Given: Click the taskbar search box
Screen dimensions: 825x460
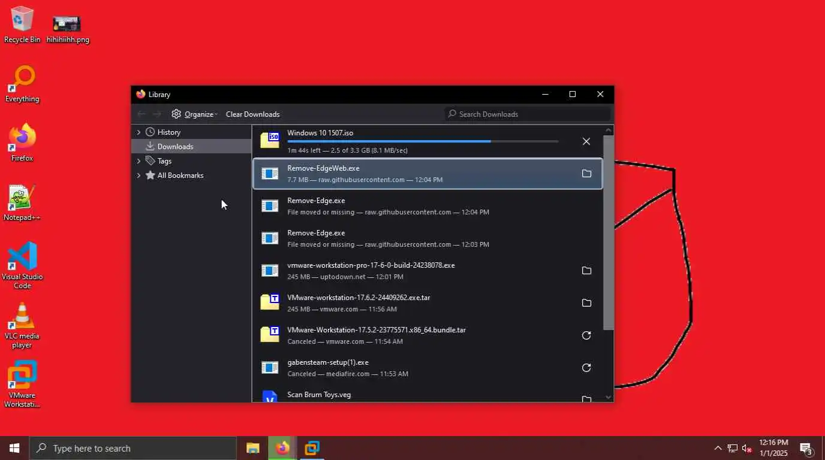Looking at the screenshot, I should (x=133, y=448).
